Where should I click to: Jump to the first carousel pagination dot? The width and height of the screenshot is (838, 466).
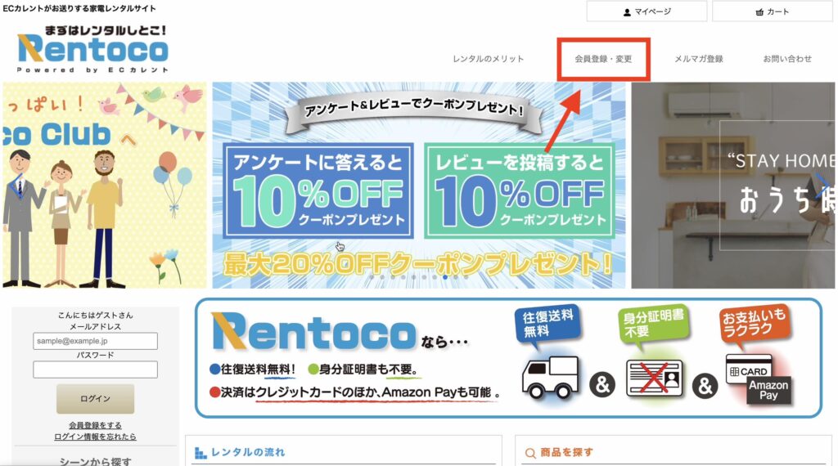pos(372,277)
